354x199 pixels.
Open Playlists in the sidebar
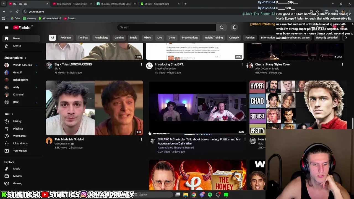(x=21, y=129)
